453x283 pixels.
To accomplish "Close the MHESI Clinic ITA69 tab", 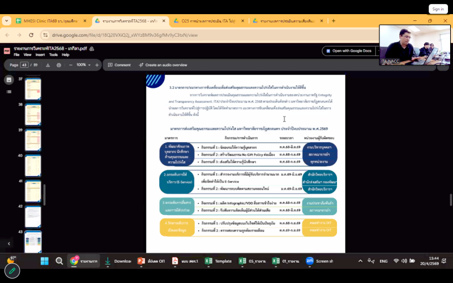I will pyautogui.click(x=85, y=21).
